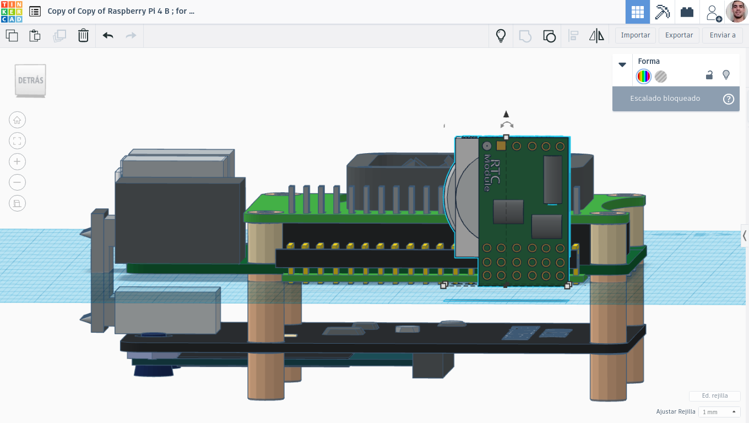Image resolution: width=749 pixels, height=423 pixels.
Task: Click the Paste tool icon
Action: pyautogui.click(x=35, y=36)
